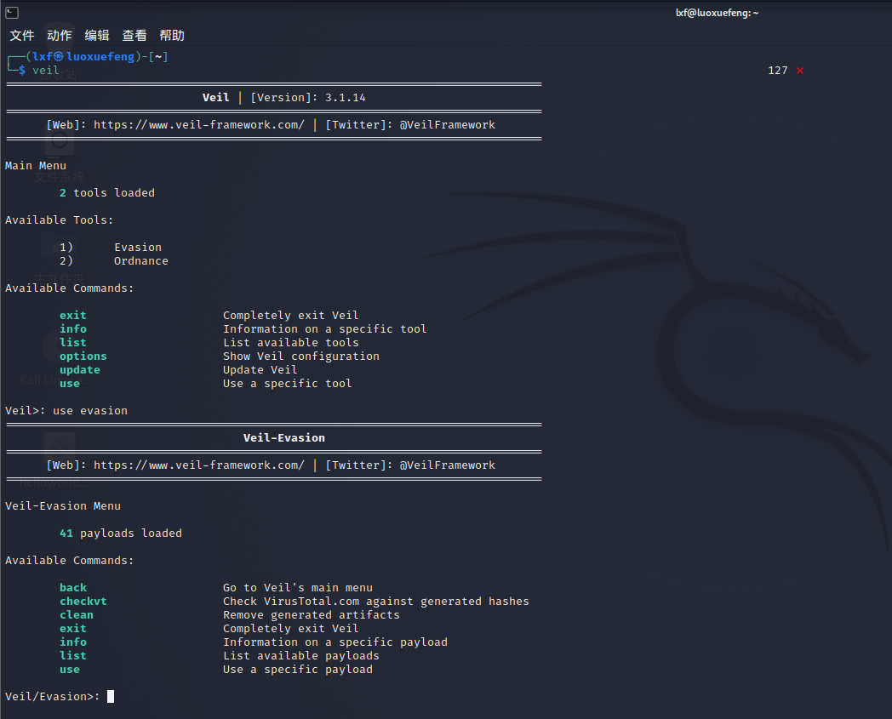Screen dimensions: 892x719
Task: Open the 查看 (View) menu
Action: click(134, 35)
